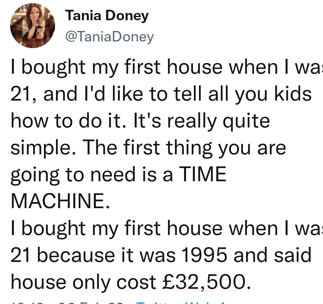Screen dimensions: 323x304
Task: Click the year 1995 in the tweet
Action: point(205,255)
